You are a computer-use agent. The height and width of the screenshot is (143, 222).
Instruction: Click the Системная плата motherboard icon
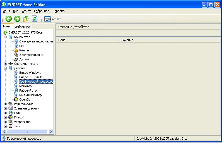pos(11,64)
